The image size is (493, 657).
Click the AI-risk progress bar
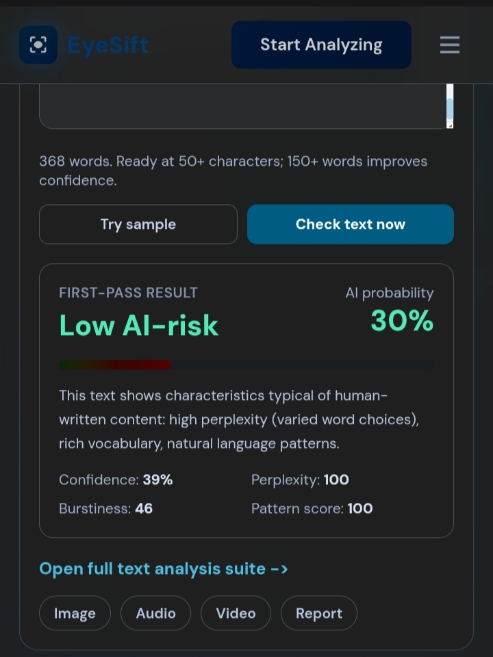[246, 364]
